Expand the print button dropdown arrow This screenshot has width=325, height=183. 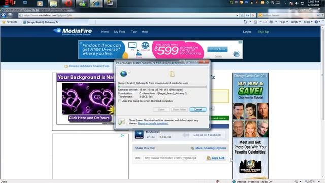click(276, 22)
